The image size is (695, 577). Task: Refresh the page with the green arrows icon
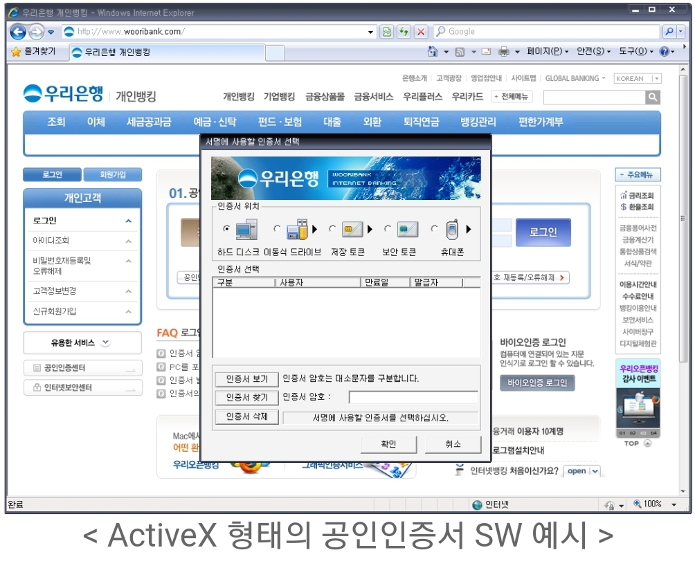[404, 31]
